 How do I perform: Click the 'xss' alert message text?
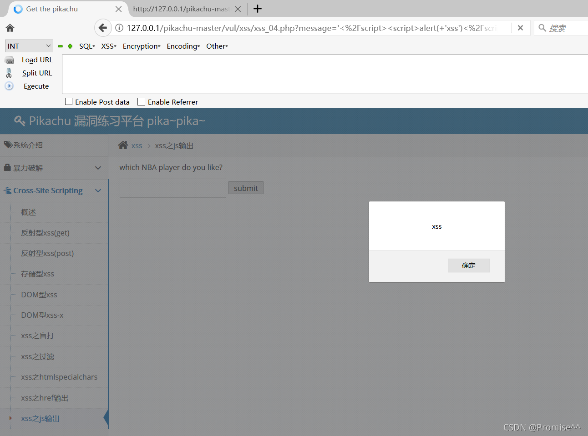(x=437, y=226)
